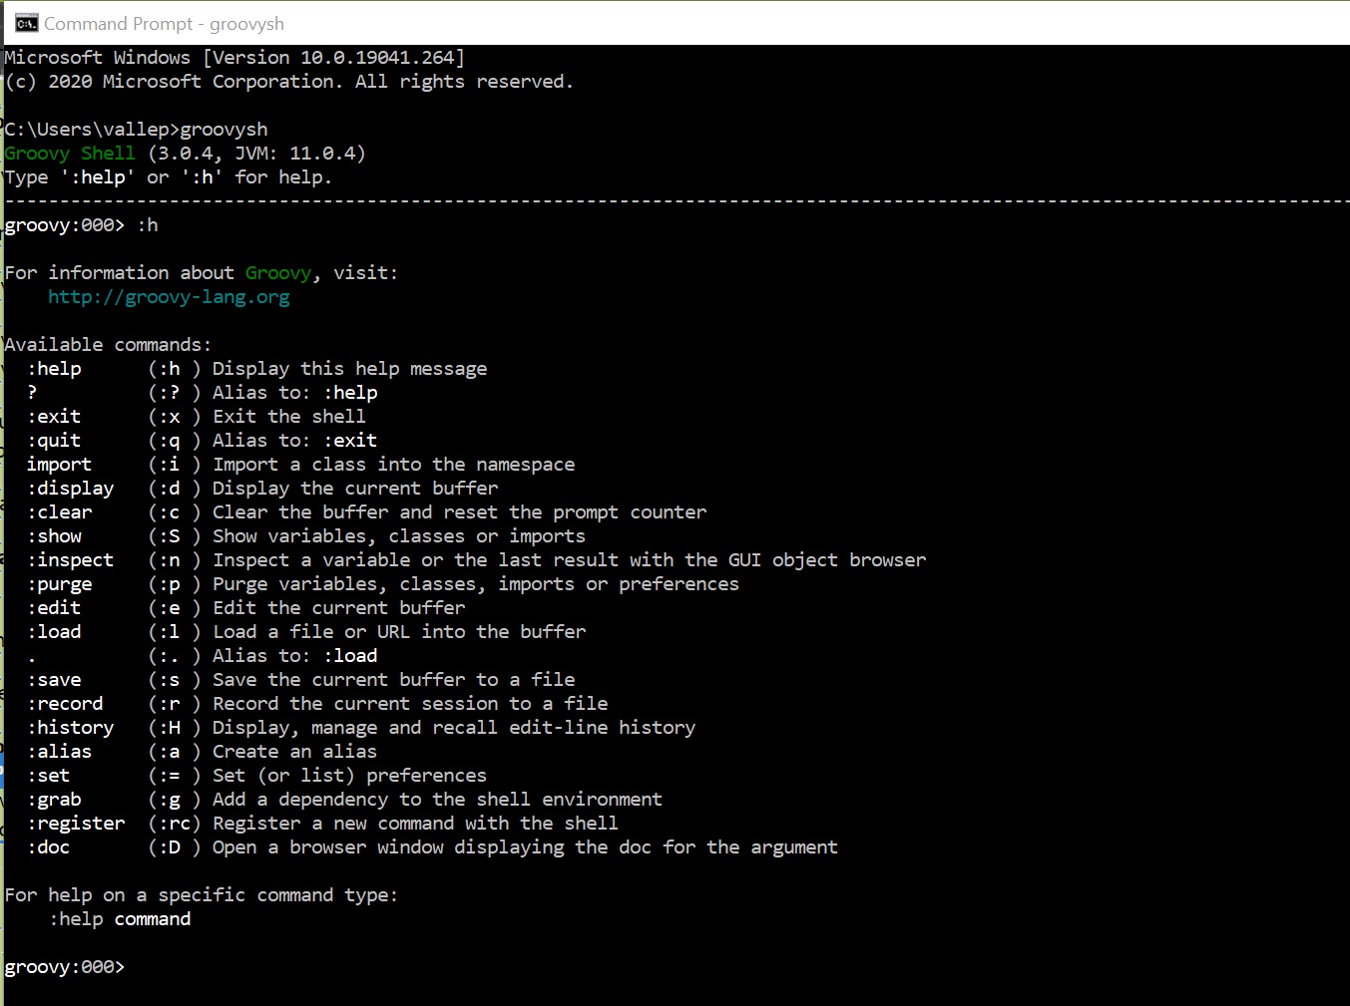Click the green 'Groovy Shell' version text

coord(70,154)
